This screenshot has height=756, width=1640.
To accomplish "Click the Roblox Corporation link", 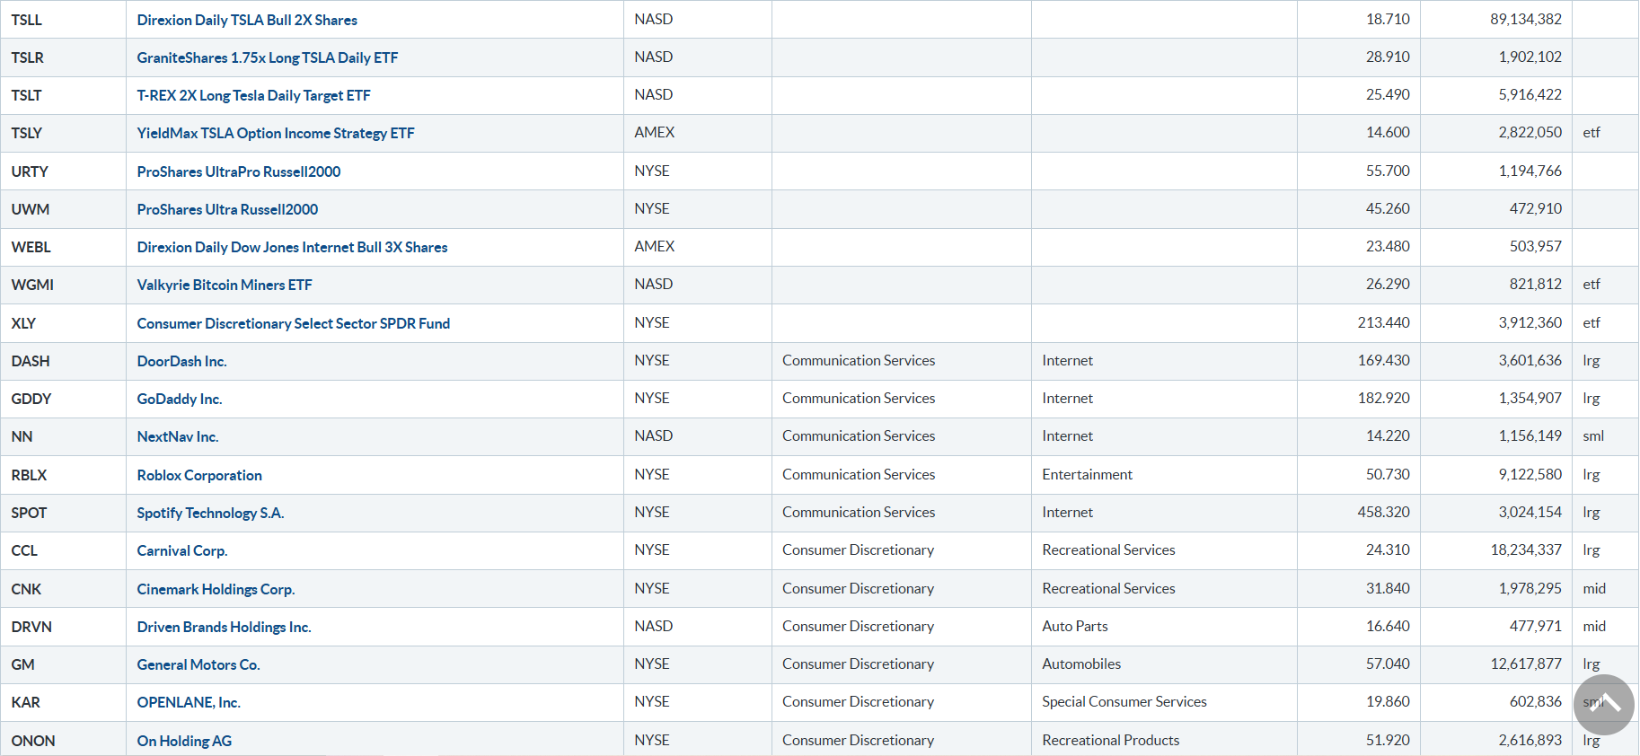I will coord(199,475).
